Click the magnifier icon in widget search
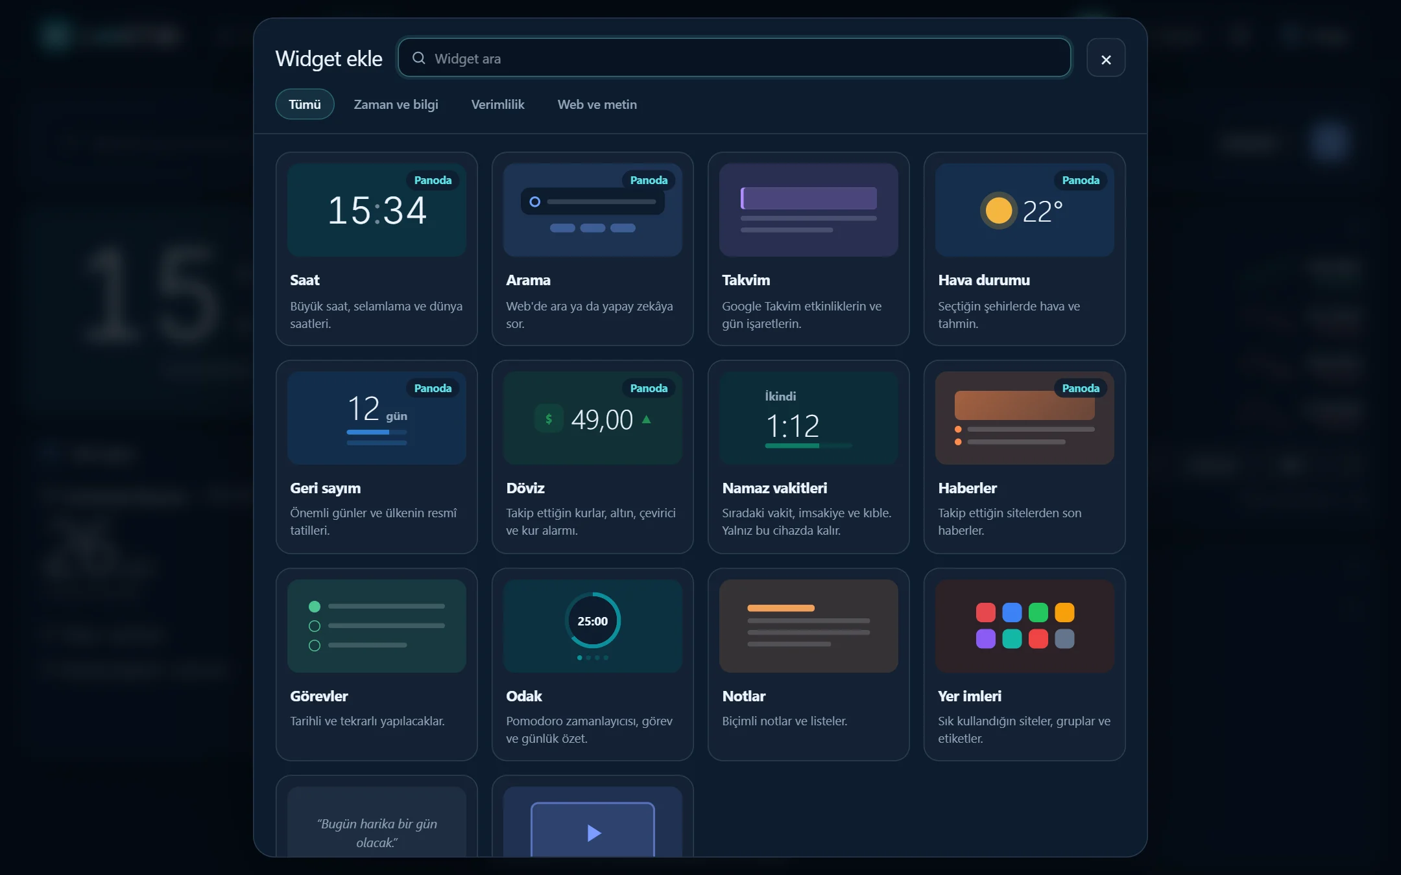This screenshot has height=875, width=1401. click(x=419, y=58)
